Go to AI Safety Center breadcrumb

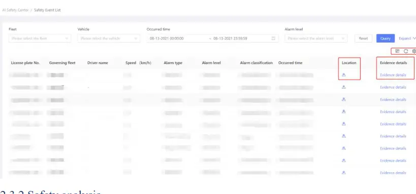pyautogui.click(x=15, y=10)
